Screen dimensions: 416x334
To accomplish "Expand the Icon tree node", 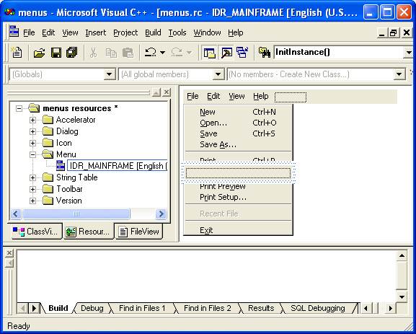I will click(x=32, y=143).
